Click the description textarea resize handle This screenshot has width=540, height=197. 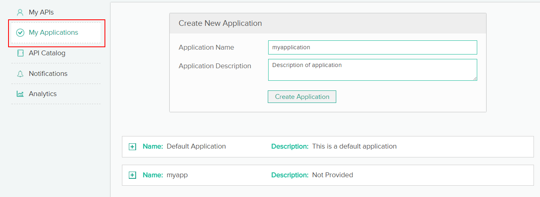474,78
